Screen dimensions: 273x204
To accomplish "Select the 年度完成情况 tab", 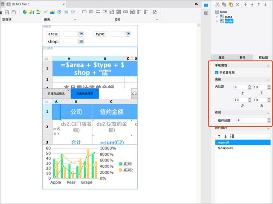I will coord(85,93).
